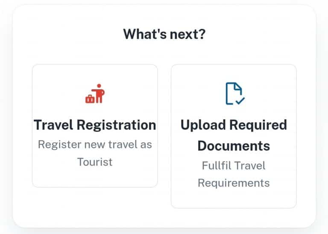Click the "Upload Required" heading text
The height and width of the screenshot is (234, 328).
pyautogui.click(x=234, y=125)
